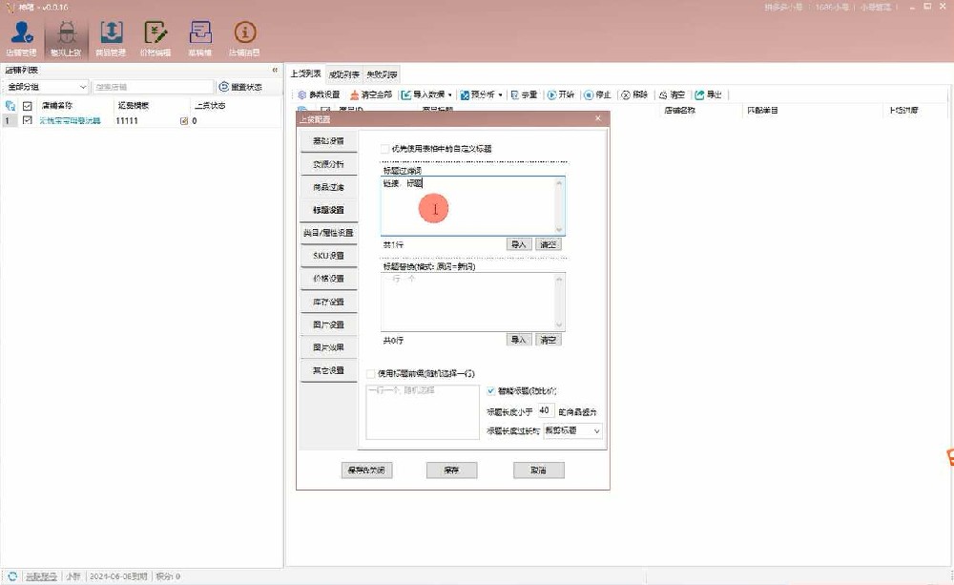Click the store search input field
Image resolution: width=954 pixels, height=585 pixels.
coord(153,87)
